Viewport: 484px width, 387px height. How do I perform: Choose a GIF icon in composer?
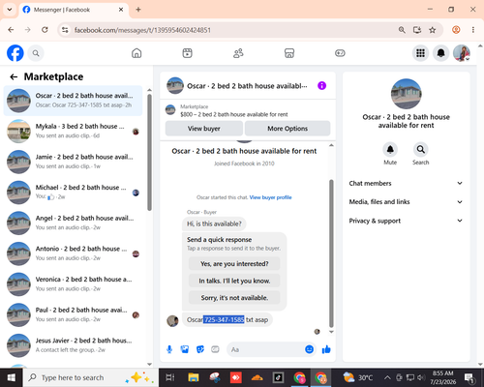[x=215, y=349]
